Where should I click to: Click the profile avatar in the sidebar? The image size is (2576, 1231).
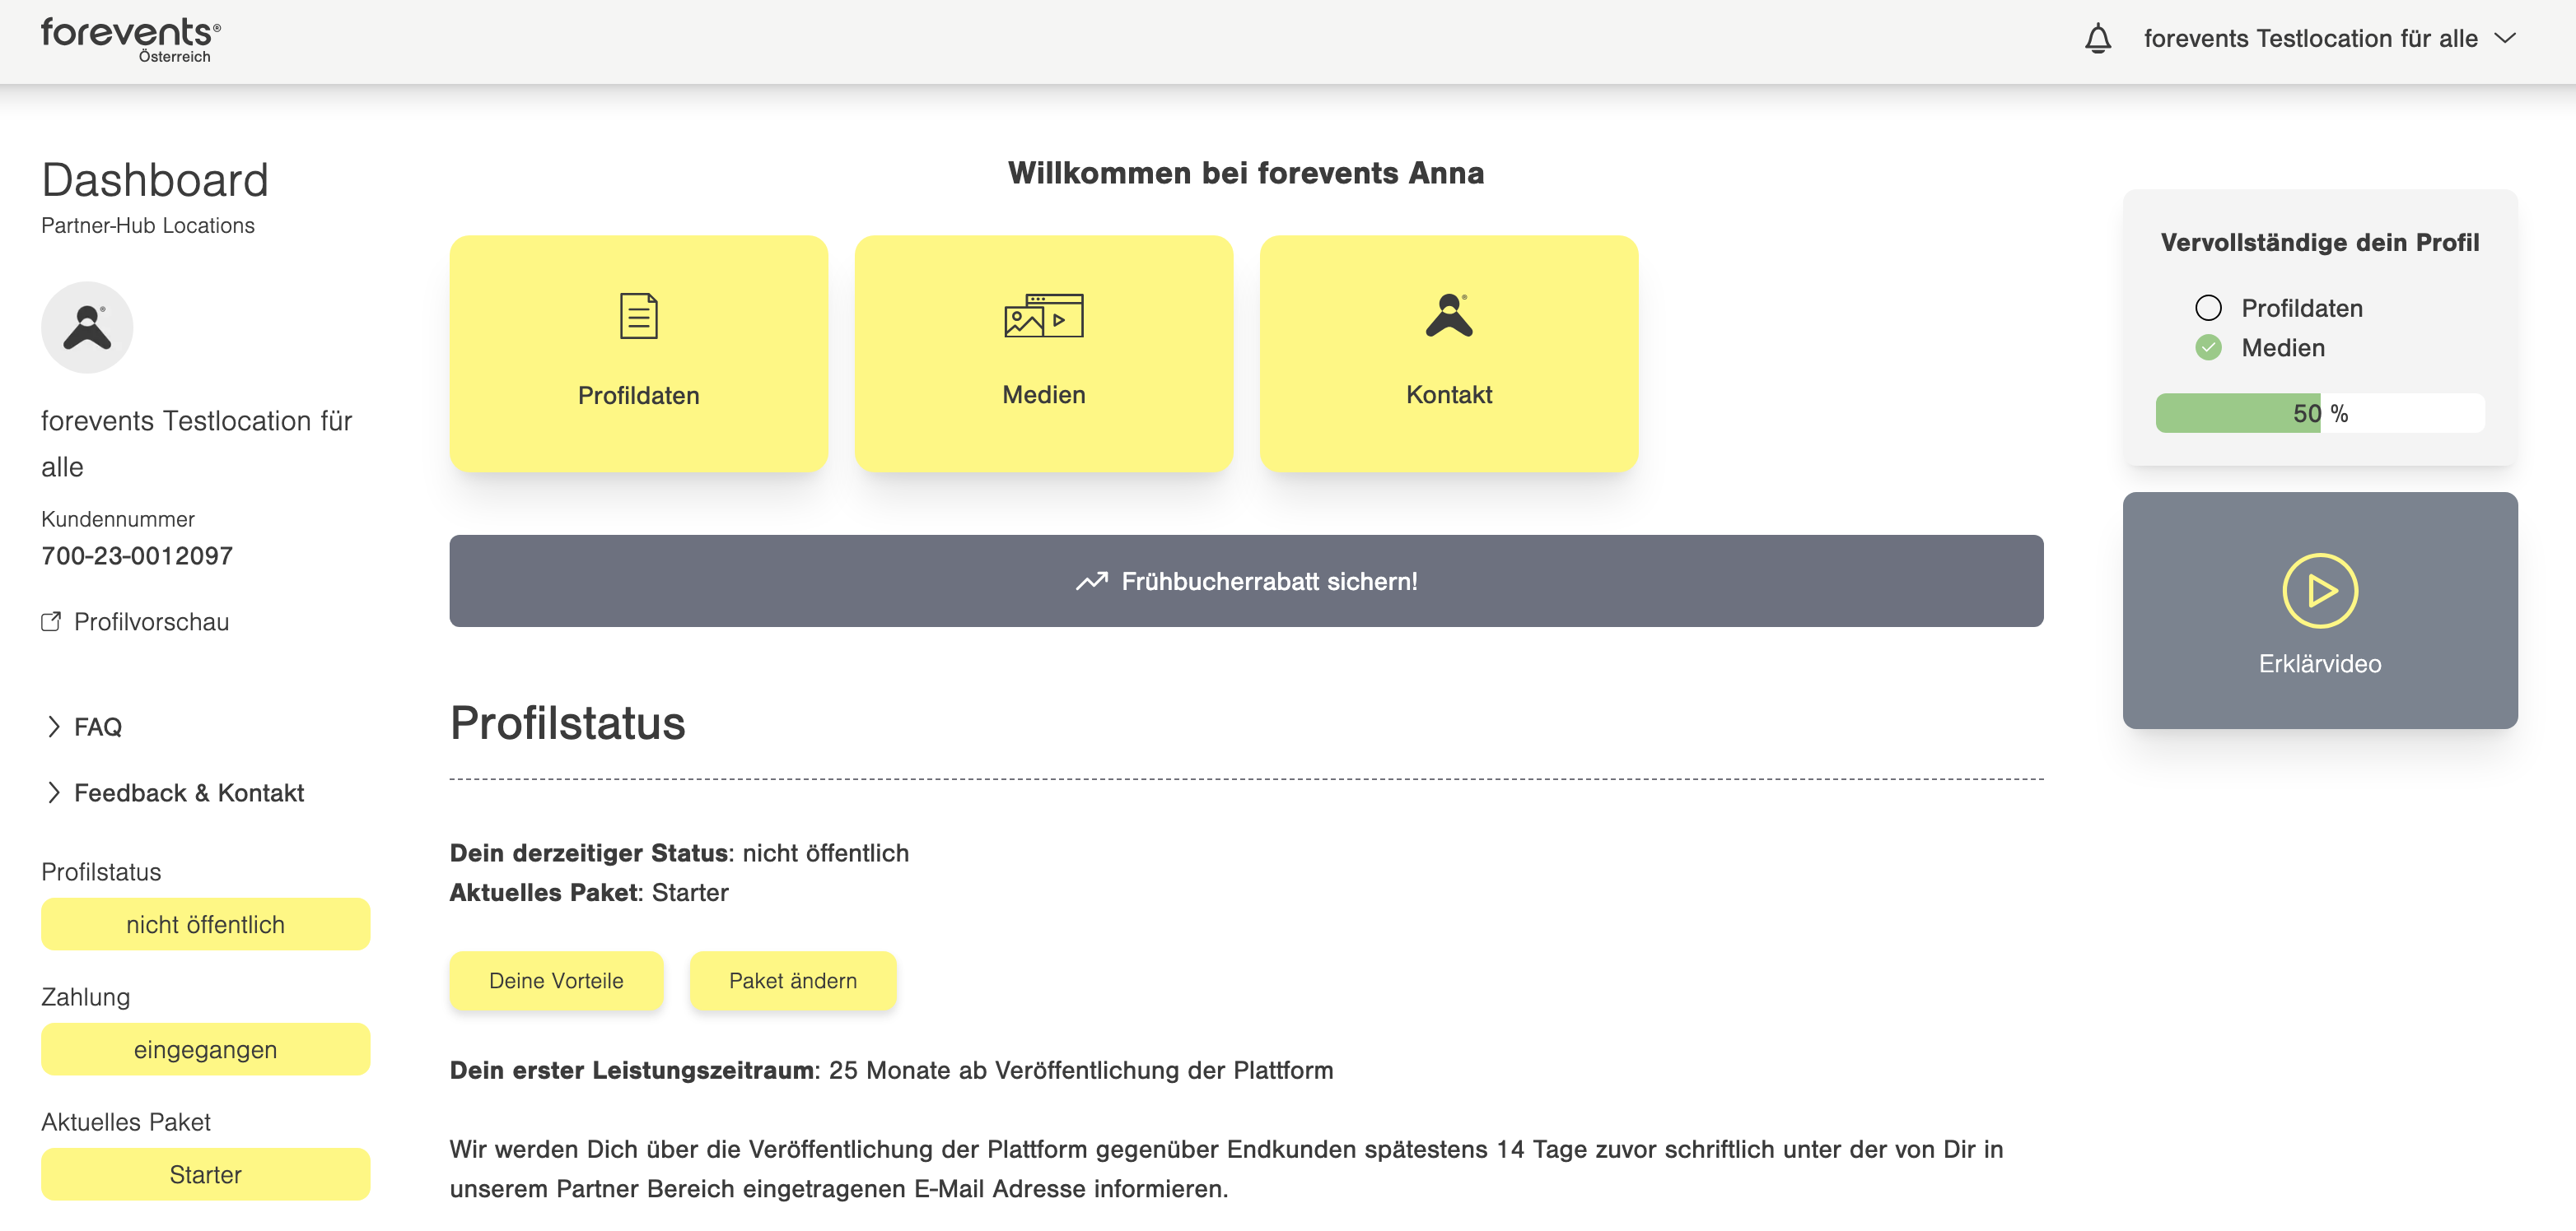click(87, 327)
